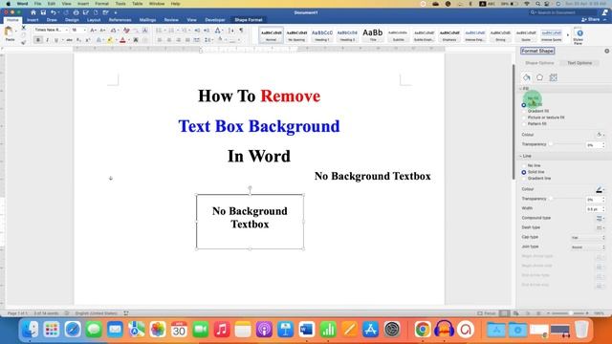The height and width of the screenshot is (344, 612).
Task: Switch to the Design ribbon tab
Action: pos(72,20)
